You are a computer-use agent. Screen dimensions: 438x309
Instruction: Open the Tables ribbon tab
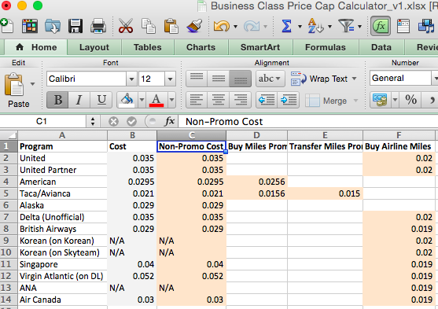tap(148, 47)
